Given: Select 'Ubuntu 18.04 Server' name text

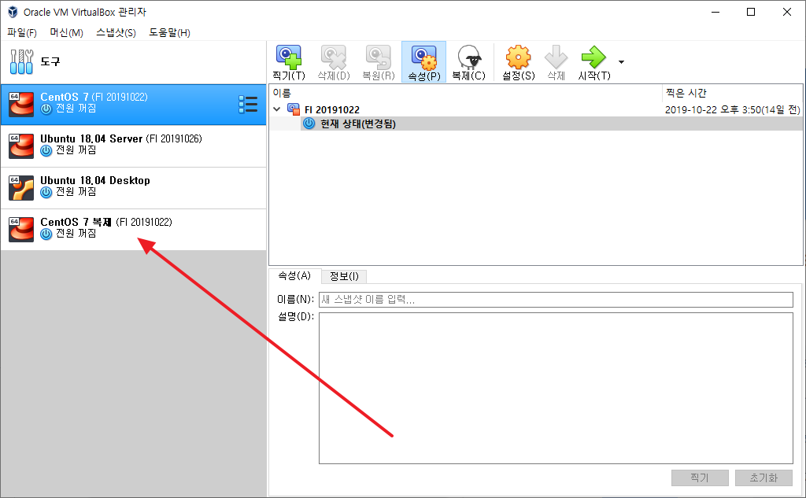Looking at the screenshot, I should pyautogui.click(x=91, y=138).
